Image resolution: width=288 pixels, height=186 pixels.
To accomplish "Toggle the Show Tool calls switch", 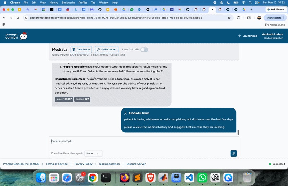I will click(x=144, y=50).
